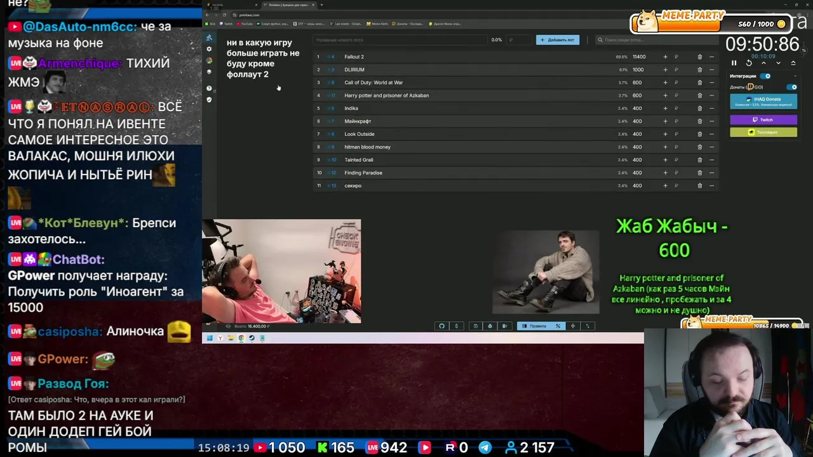
Task: Click the Tourniquet integration button
Action: 763,132
